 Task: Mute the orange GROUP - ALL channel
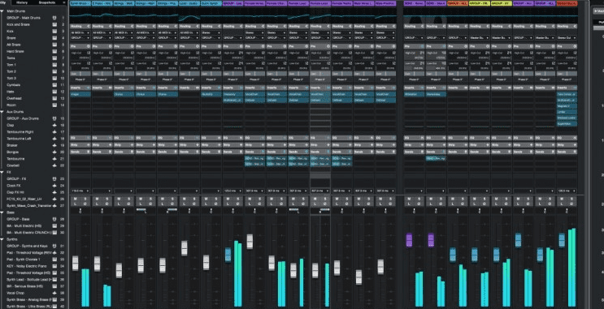click(x=453, y=199)
